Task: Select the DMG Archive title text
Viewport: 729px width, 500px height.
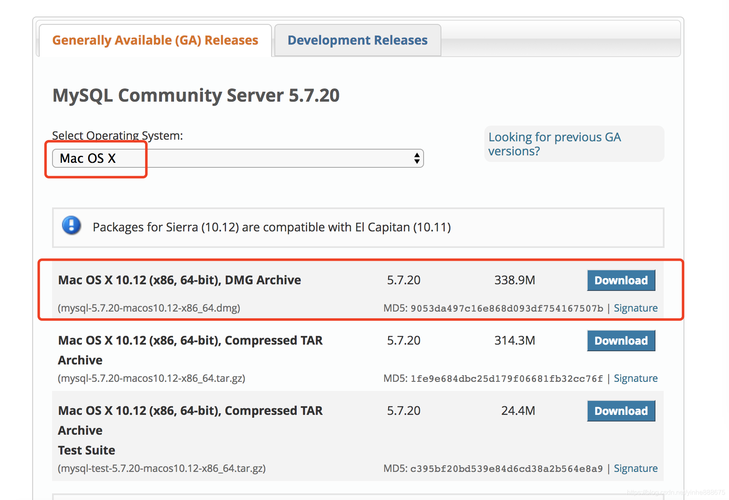Action: (x=179, y=280)
